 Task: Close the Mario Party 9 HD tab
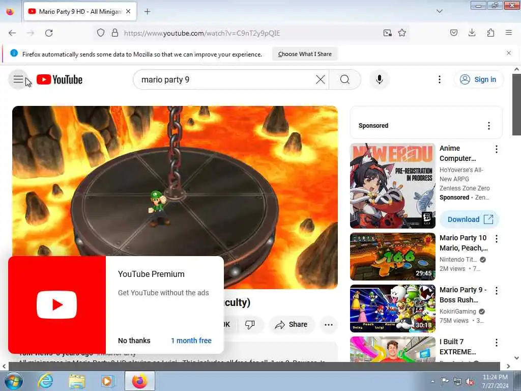pyautogui.click(x=128, y=12)
